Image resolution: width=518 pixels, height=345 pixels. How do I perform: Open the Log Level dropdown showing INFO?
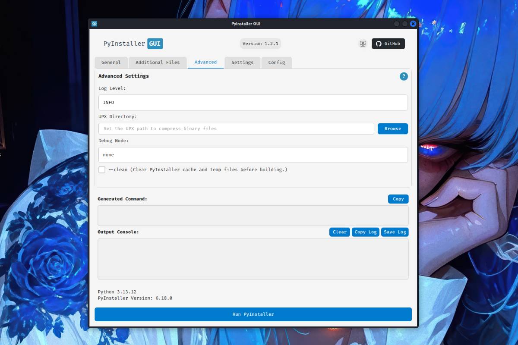point(253,103)
